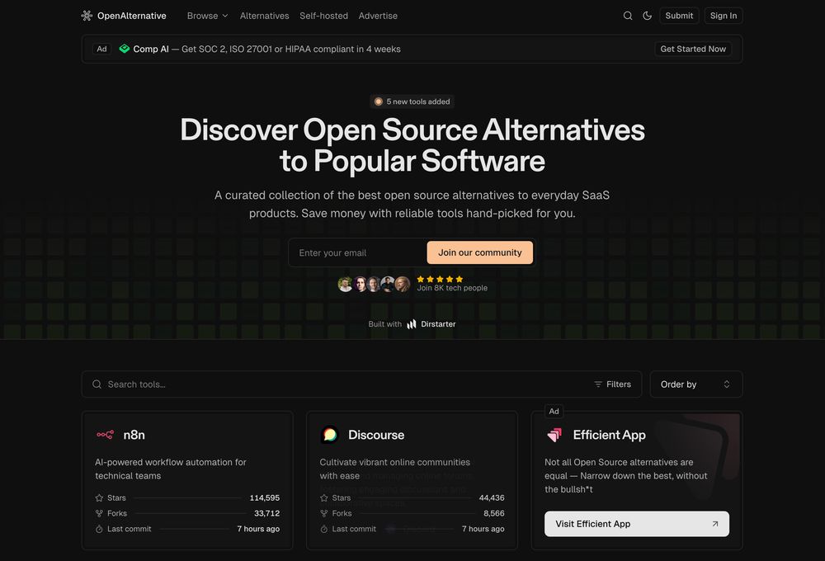The width and height of the screenshot is (825, 561).
Task: Click the community member avatars
Action: pos(374,284)
